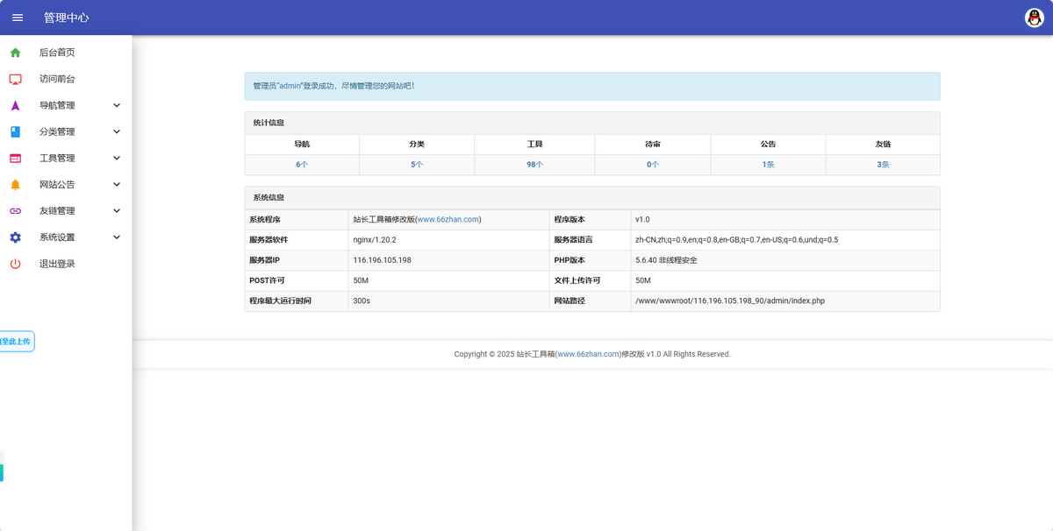This screenshot has width=1053, height=531.
Task: Click the purple navigation arrow icon
Action: pyautogui.click(x=15, y=105)
